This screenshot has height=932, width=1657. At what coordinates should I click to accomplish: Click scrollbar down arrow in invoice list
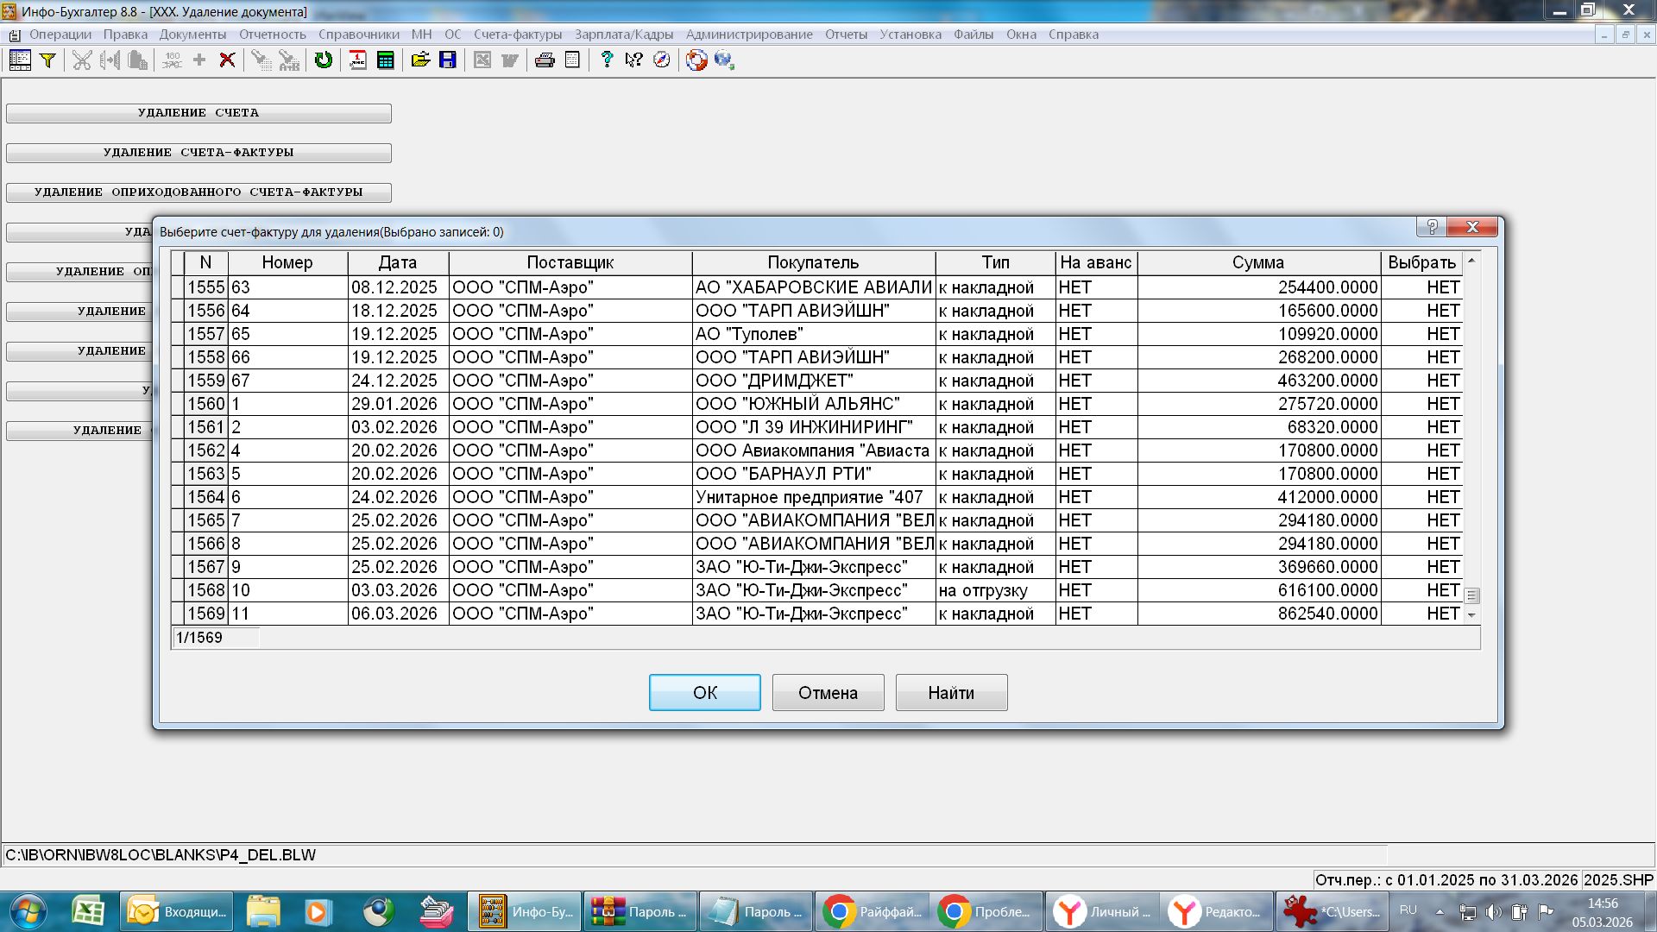coord(1471,615)
